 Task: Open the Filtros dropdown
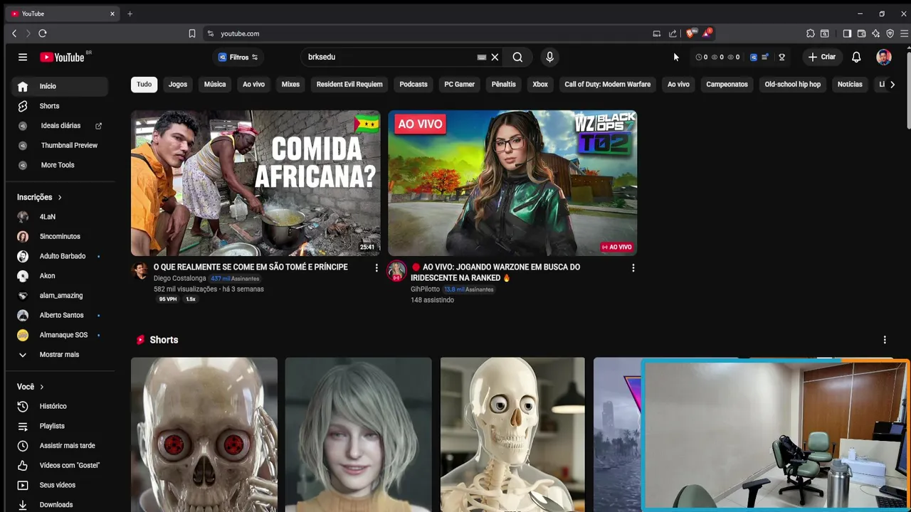(x=238, y=57)
